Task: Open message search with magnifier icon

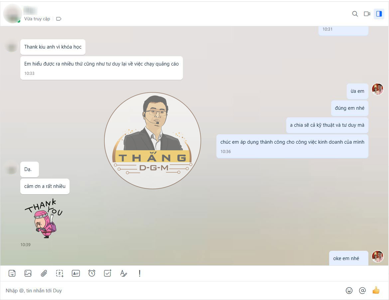Action: tap(355, 14)
